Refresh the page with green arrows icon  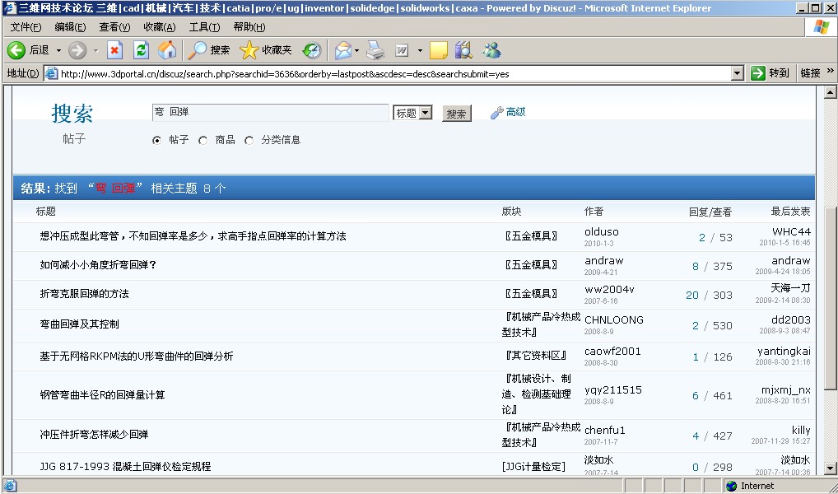pos(141,50)
